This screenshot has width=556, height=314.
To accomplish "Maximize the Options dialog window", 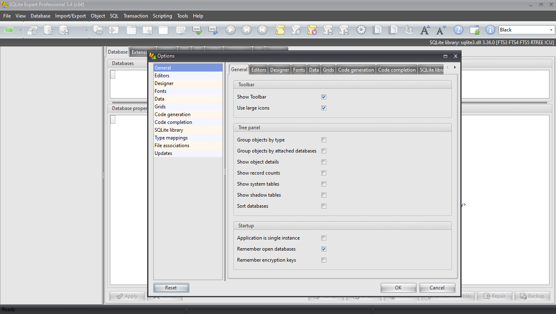I will (x=445, y=56).
